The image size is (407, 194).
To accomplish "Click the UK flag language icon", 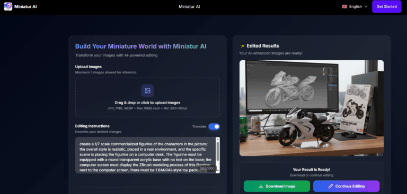I will [x=344, y=7].
